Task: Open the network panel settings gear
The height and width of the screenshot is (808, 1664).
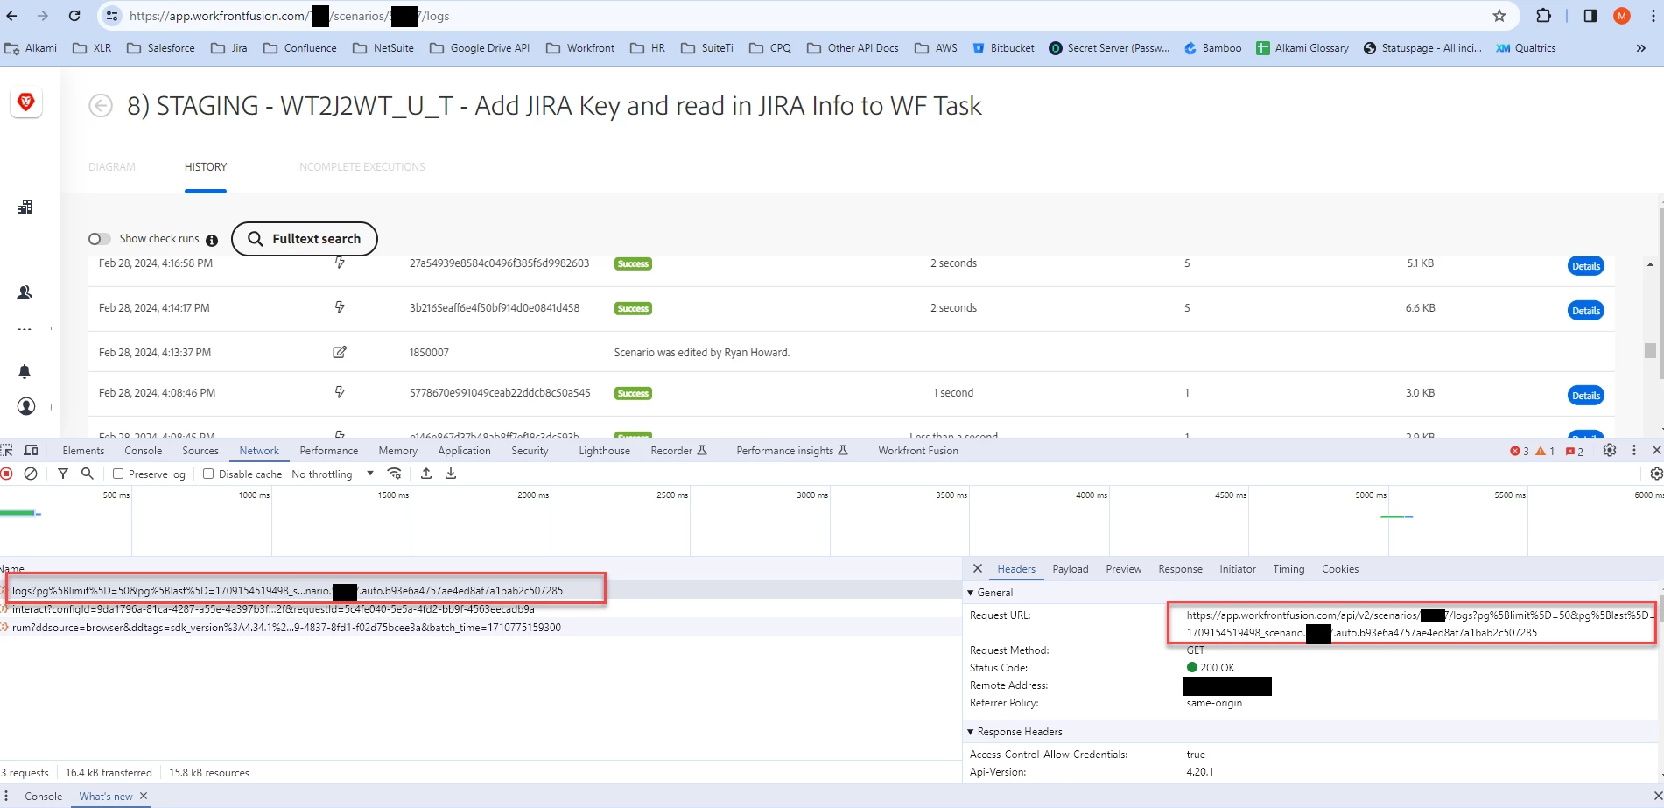Action: click(x=1656, y=474)
